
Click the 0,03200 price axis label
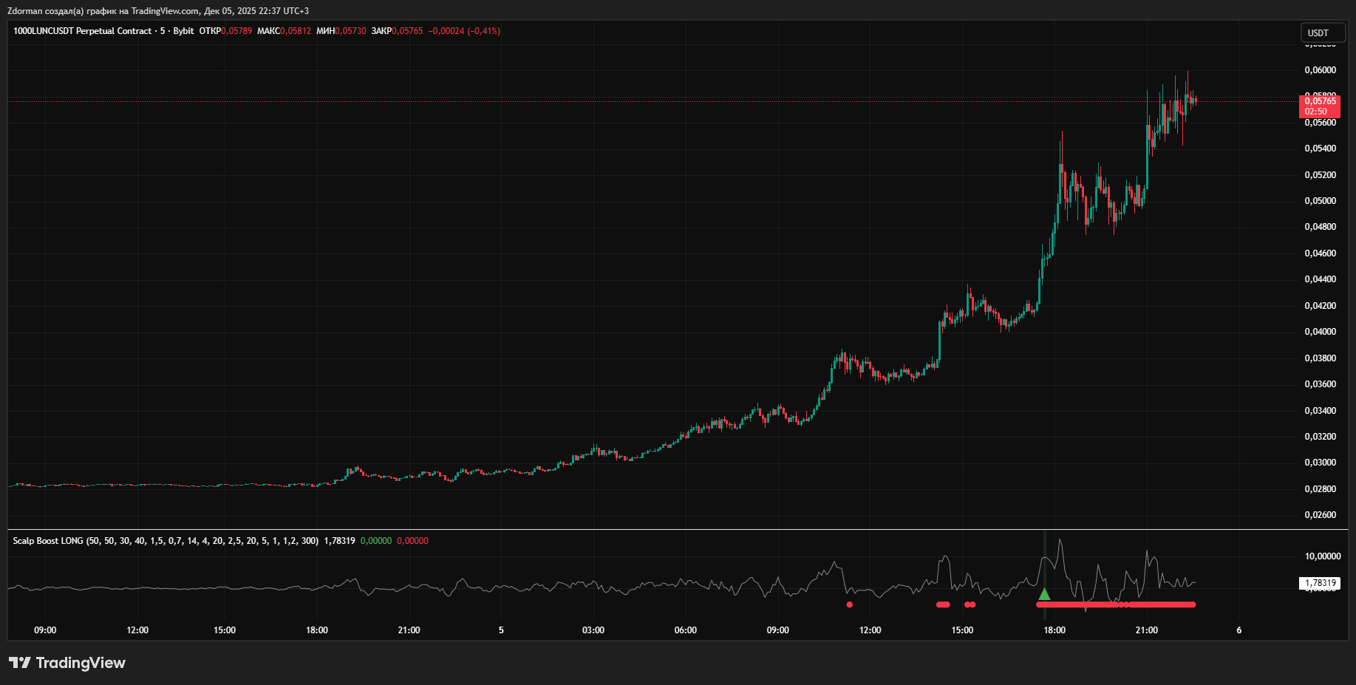(x=1320, y=437)
